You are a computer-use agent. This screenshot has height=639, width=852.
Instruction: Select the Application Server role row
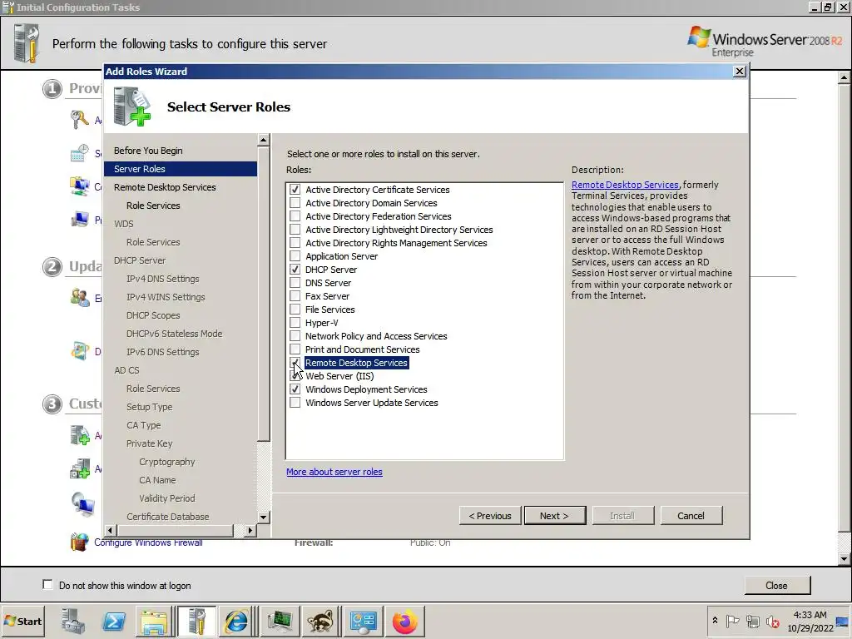pyautogui.click(x=341, y=256)
